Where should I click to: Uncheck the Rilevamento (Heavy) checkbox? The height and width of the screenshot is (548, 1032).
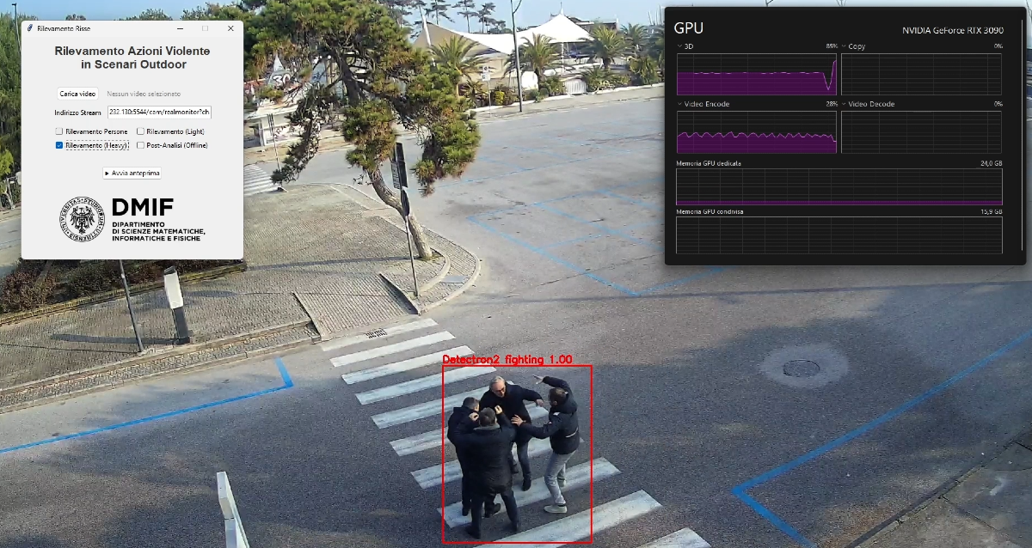tap(59, 146)
